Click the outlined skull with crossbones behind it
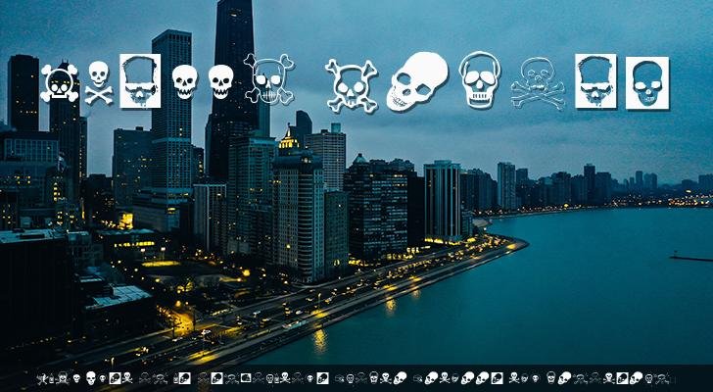This screenshot has width=713, height=392. coord(268,79)
